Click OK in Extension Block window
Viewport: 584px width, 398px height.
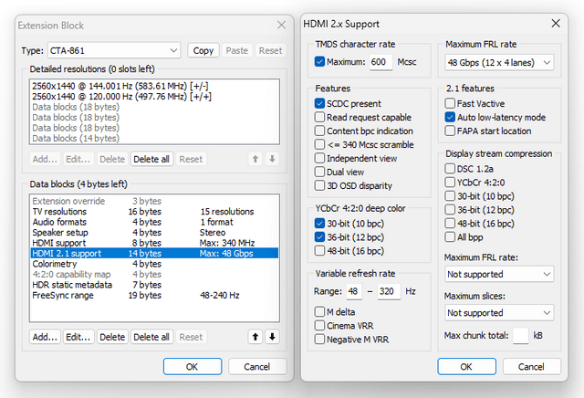(193, 367)
